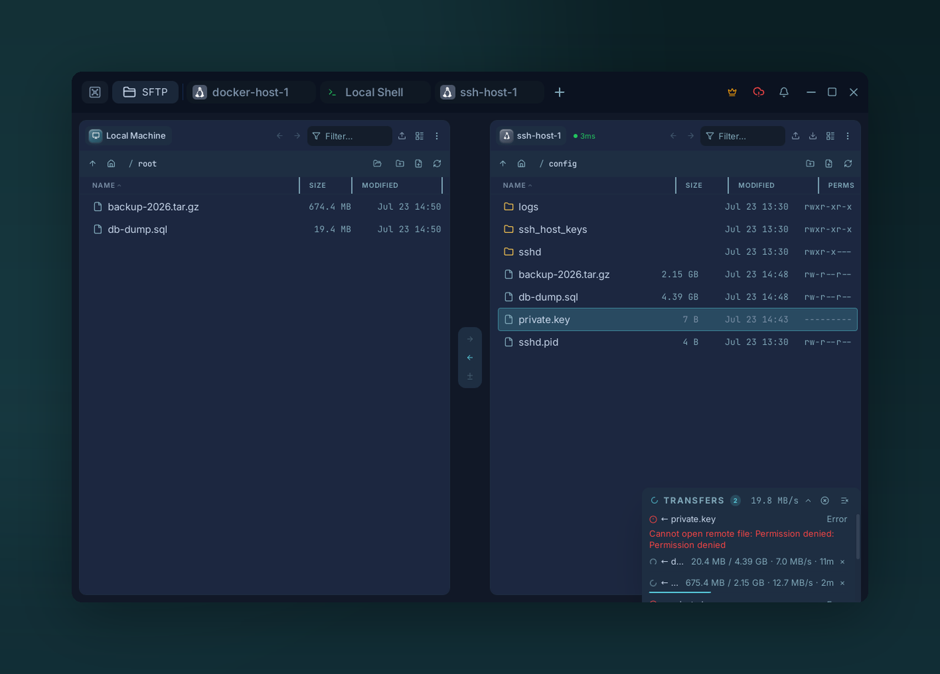This screenshot has height=674, width=940.
Task: Go back in ssh-host-1 pane history
Action: 673,136
